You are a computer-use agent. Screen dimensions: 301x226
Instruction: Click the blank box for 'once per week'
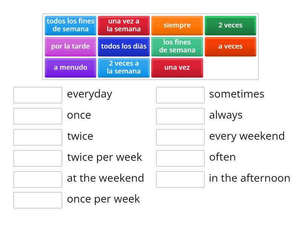click(x=38, y=200)
